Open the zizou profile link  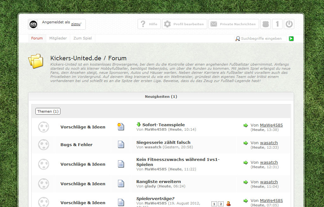(76, 24)
